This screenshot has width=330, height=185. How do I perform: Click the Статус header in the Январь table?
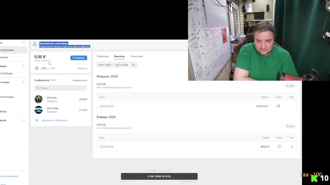[279, 138]
